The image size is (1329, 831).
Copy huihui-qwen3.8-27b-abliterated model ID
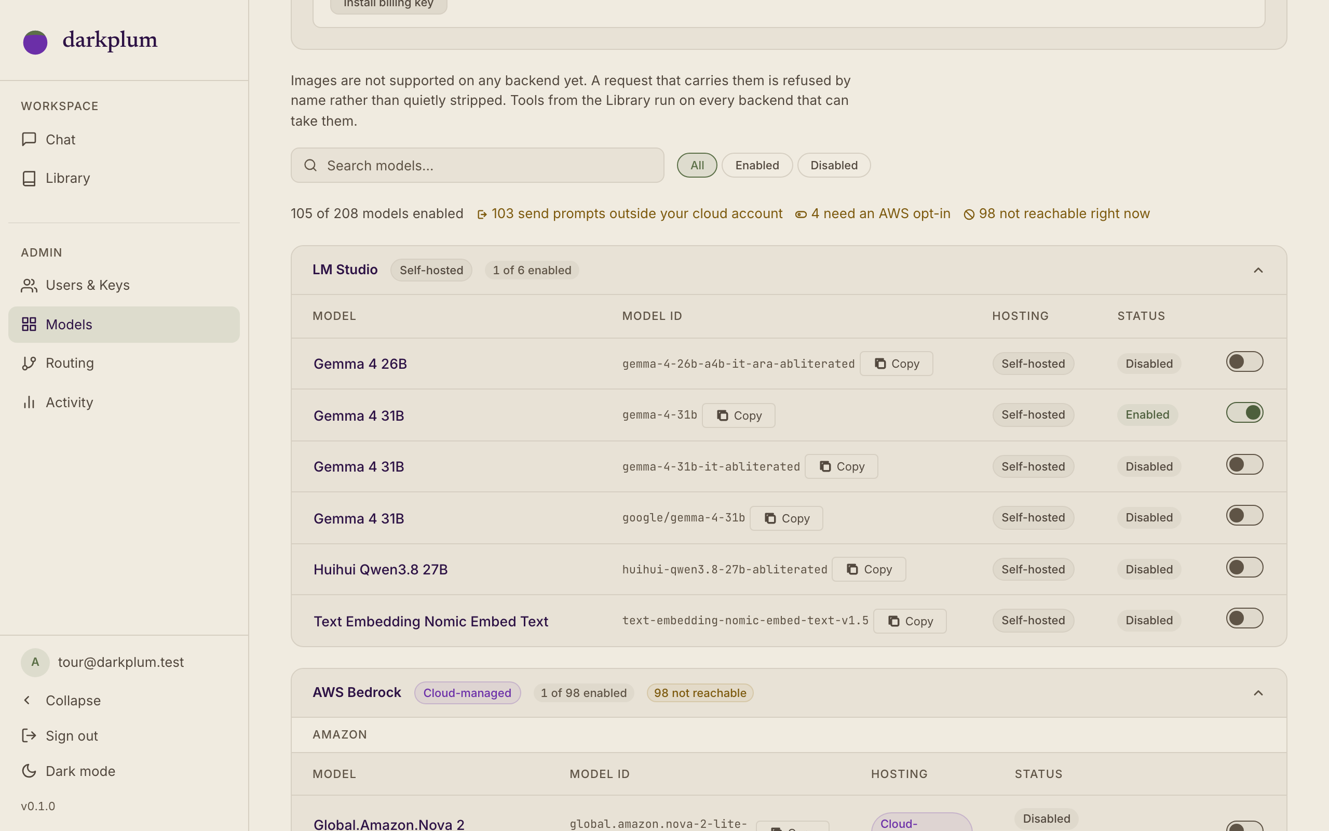coord(869,569)
